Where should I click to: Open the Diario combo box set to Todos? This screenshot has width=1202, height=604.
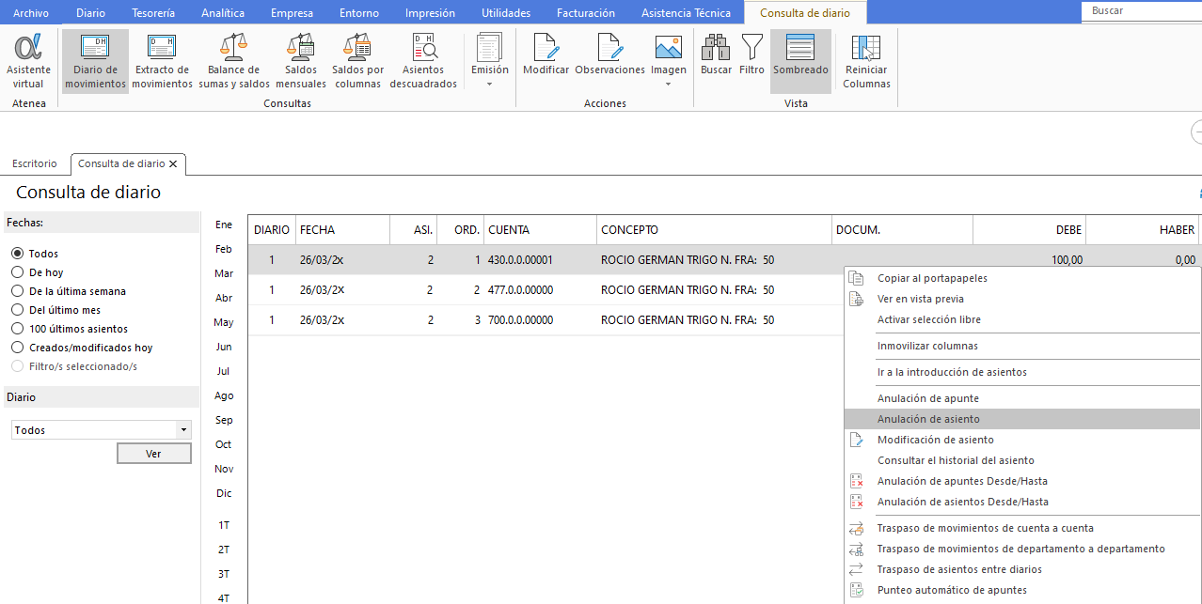[102, 430]
